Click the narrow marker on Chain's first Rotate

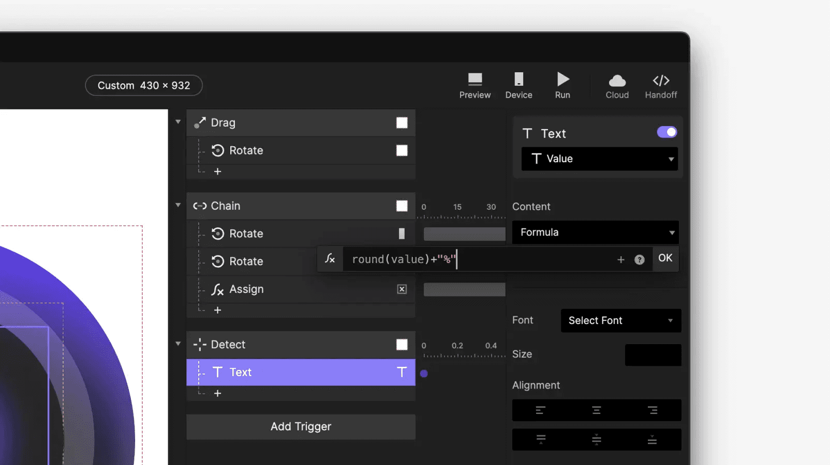click(x=402, y=234)
